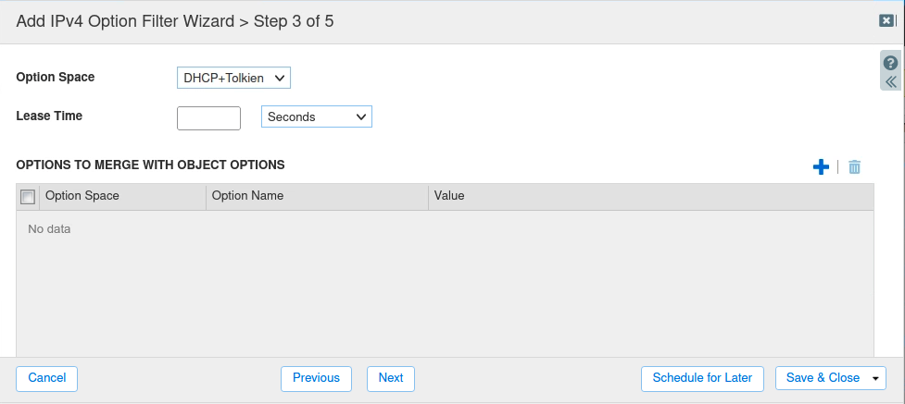Click the Lease Time field label

pos(49,116)
